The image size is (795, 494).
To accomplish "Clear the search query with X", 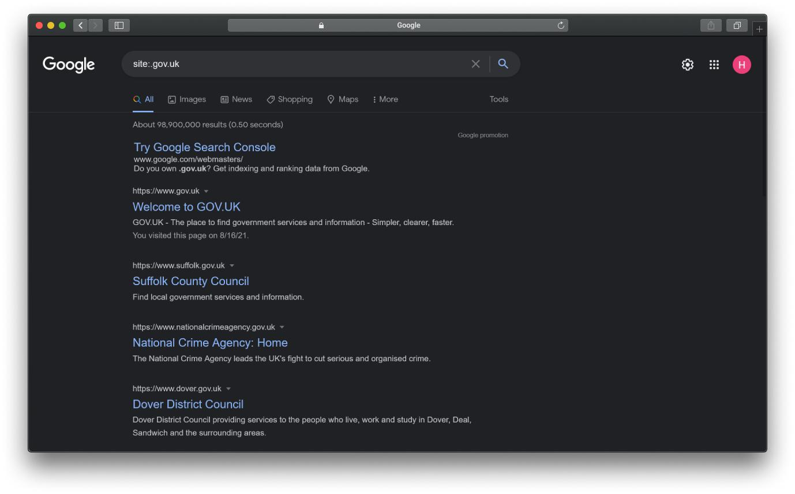I will (x=475, y=64).
